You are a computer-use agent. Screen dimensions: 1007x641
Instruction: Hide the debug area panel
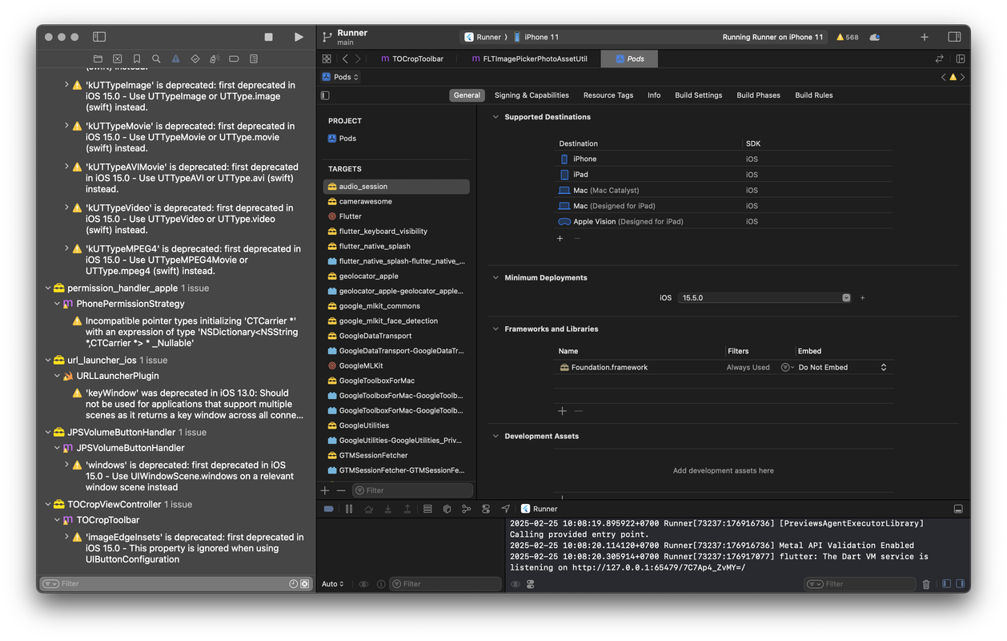(x=958, y=509)
